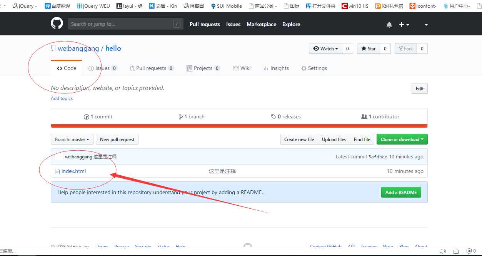
Task: Select the Code tab
Action: [67, 68]
